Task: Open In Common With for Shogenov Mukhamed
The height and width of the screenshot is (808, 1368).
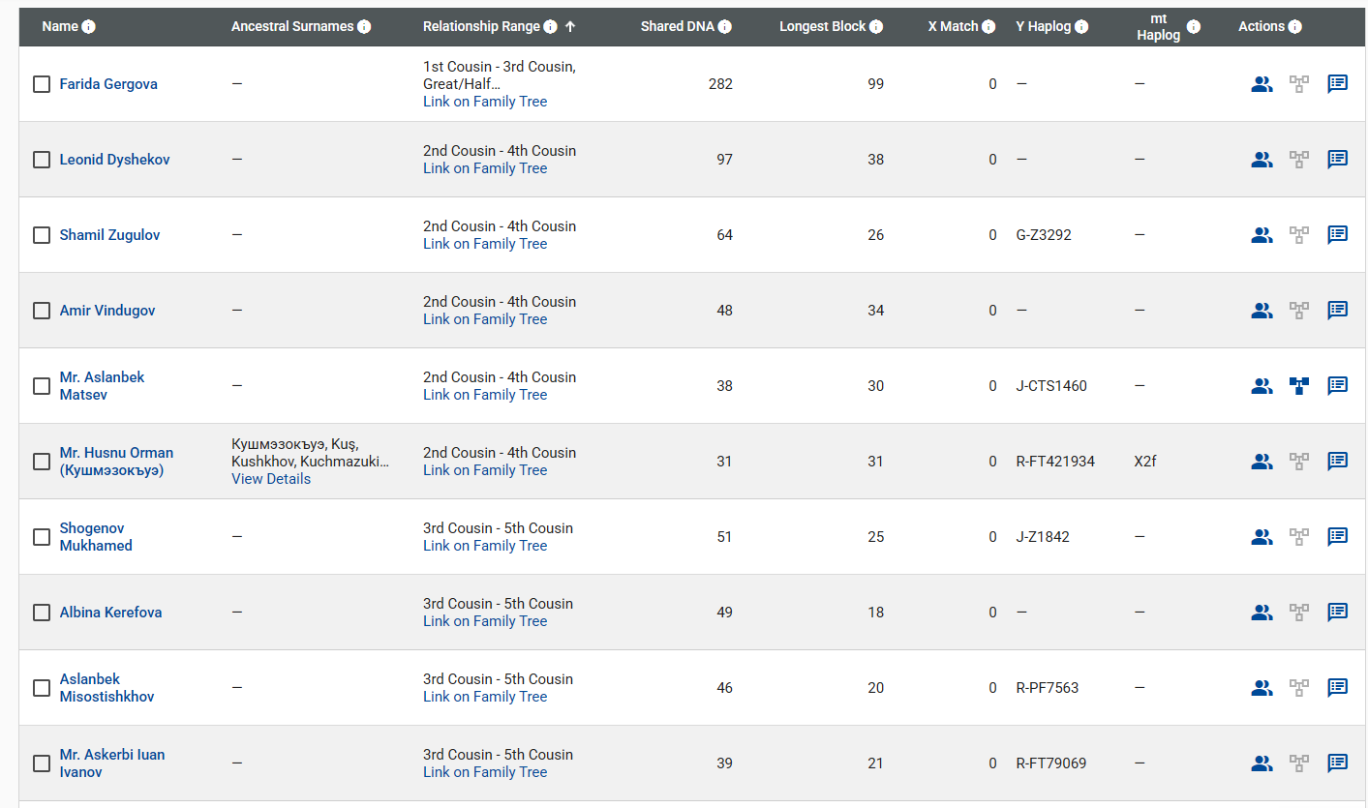Action: (1262, 537)
